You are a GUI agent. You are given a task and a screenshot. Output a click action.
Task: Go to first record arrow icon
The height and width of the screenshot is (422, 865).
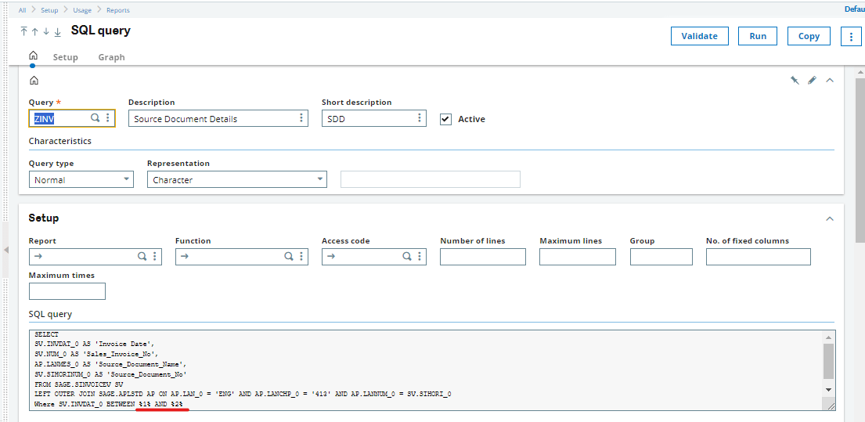[x=23, y=31]
